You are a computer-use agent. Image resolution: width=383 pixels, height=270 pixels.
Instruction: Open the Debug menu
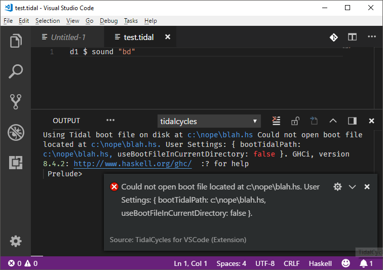click(x=109, y=21)
